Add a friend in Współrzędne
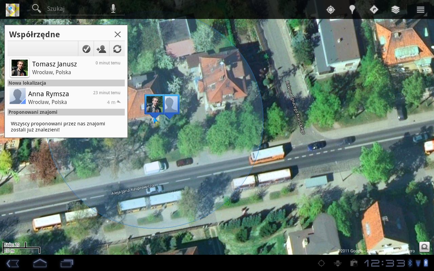Viewport: 434px width, 271px height. click(x=101, y=49)
